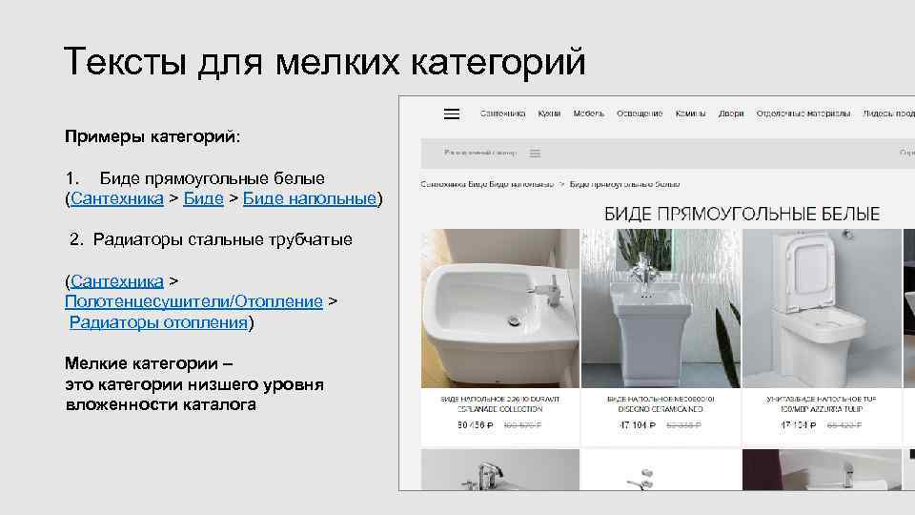The image size is (915, 515).
Task: Open the Disegno Ceramica Neo bidet photo
Action: [x=661, y=308]
